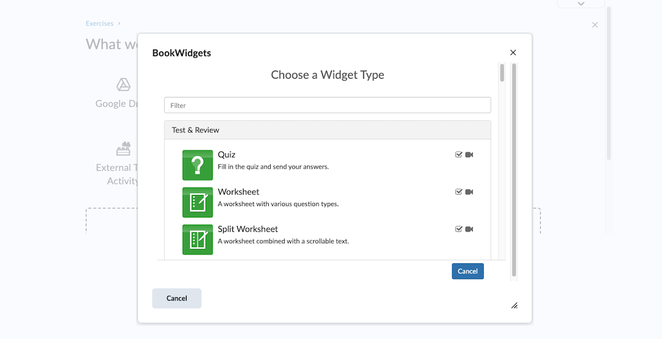Screen dimensions: 662x339
Task: Click the checkmark icon in Split Worksheet row
Action: (459, 229)
